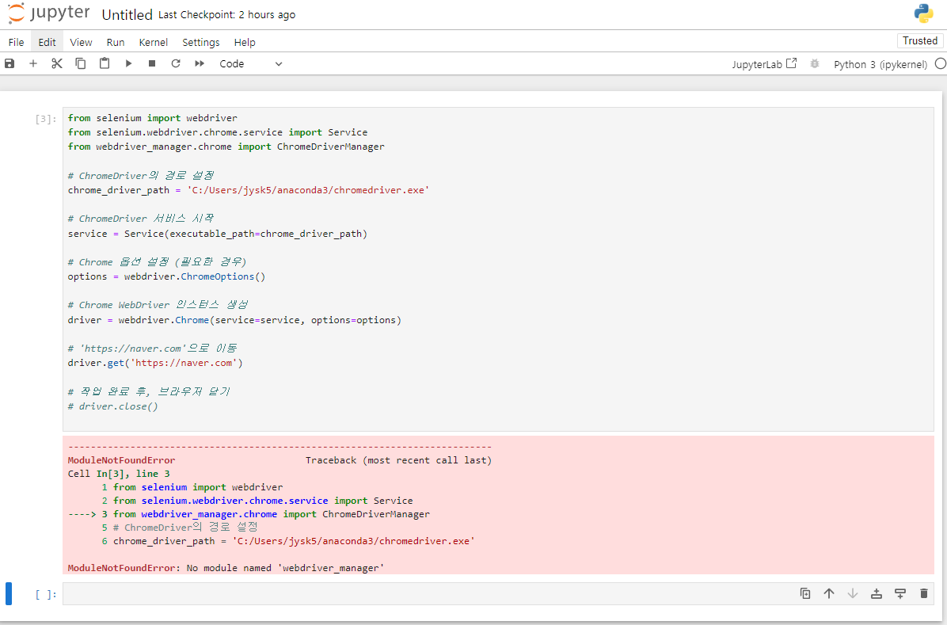Screen dimensions: 947x625
Task: Click the chrome_driver_path assignment line in code
Action: [x=248, y=190]
